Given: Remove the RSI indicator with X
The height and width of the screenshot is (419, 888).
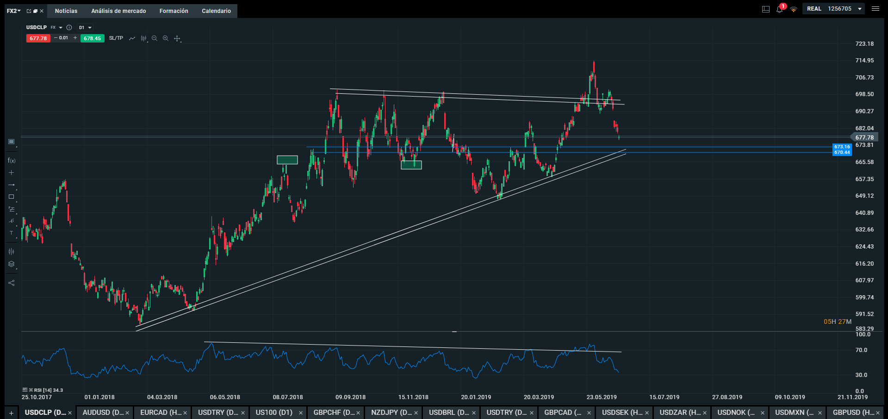Looking at the screenshot, I should [31, 390].
